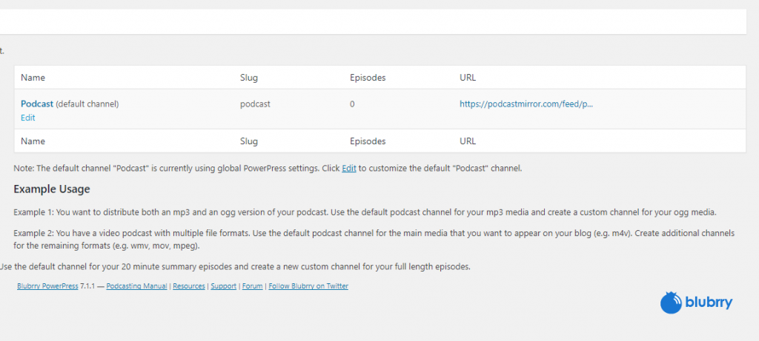Viewport: 759px width, 341px height.
Task: Click the Name column label in table footer
Action: click(x=33, y=141)
